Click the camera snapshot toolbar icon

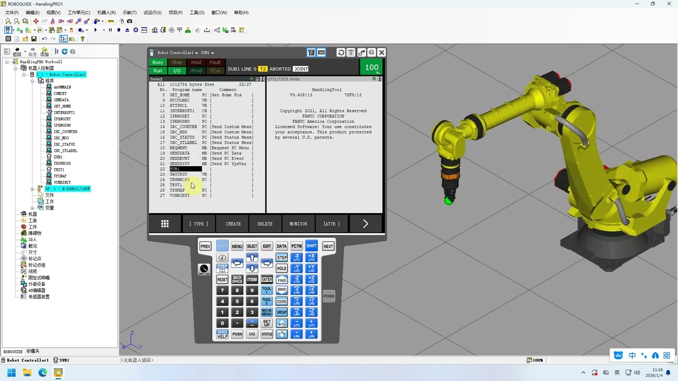[x=130, y=21]
